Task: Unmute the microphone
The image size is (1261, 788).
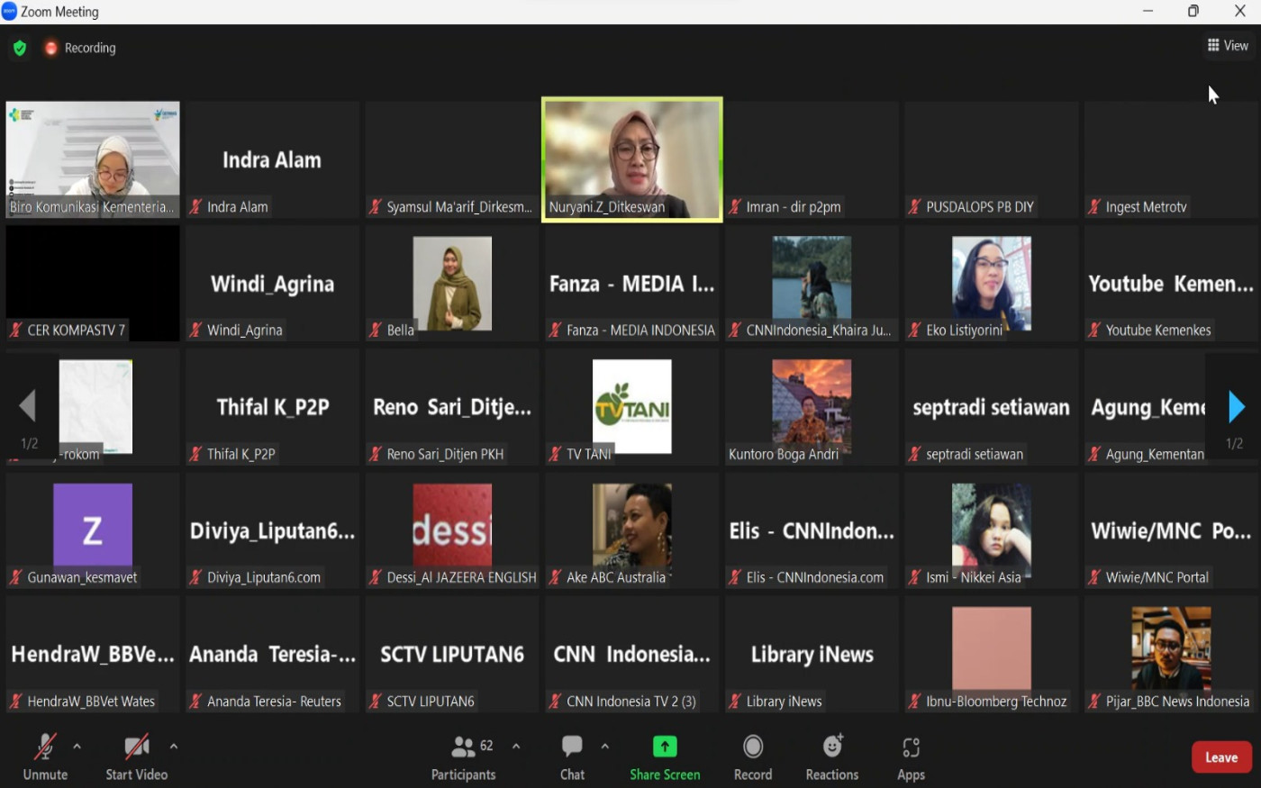Action: tap(45, 756)
